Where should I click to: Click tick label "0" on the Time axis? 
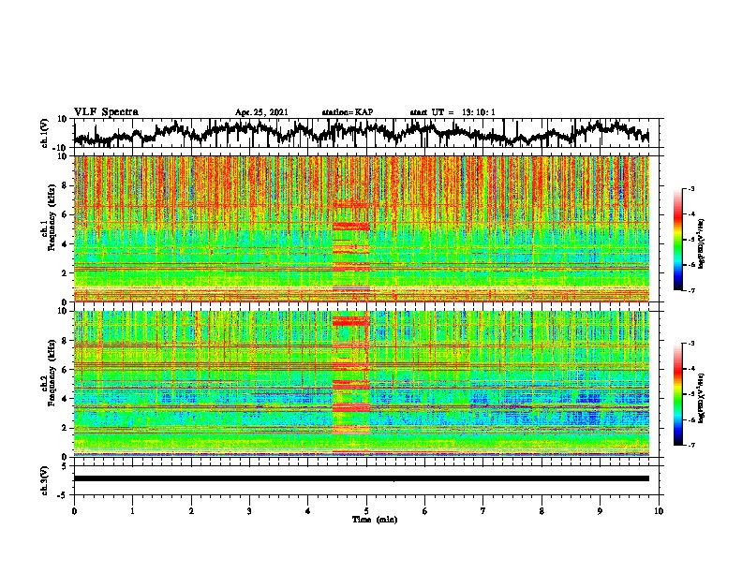(74, 511)
